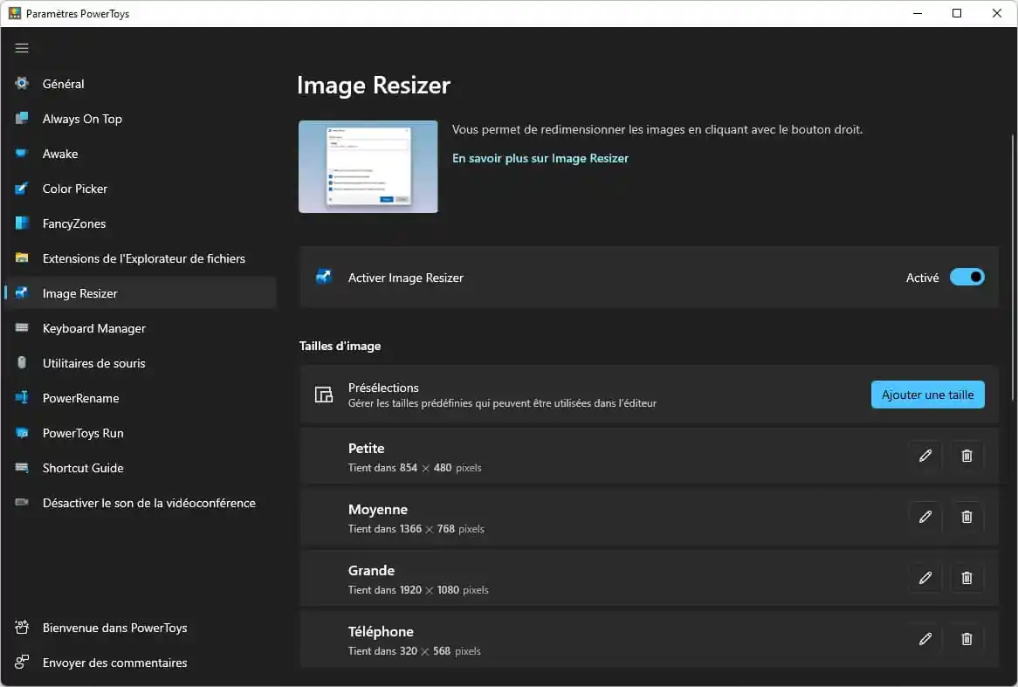Edit the Téléphone size preset
The width and height of the screenshot is (1018, 687).
(925, 639)
